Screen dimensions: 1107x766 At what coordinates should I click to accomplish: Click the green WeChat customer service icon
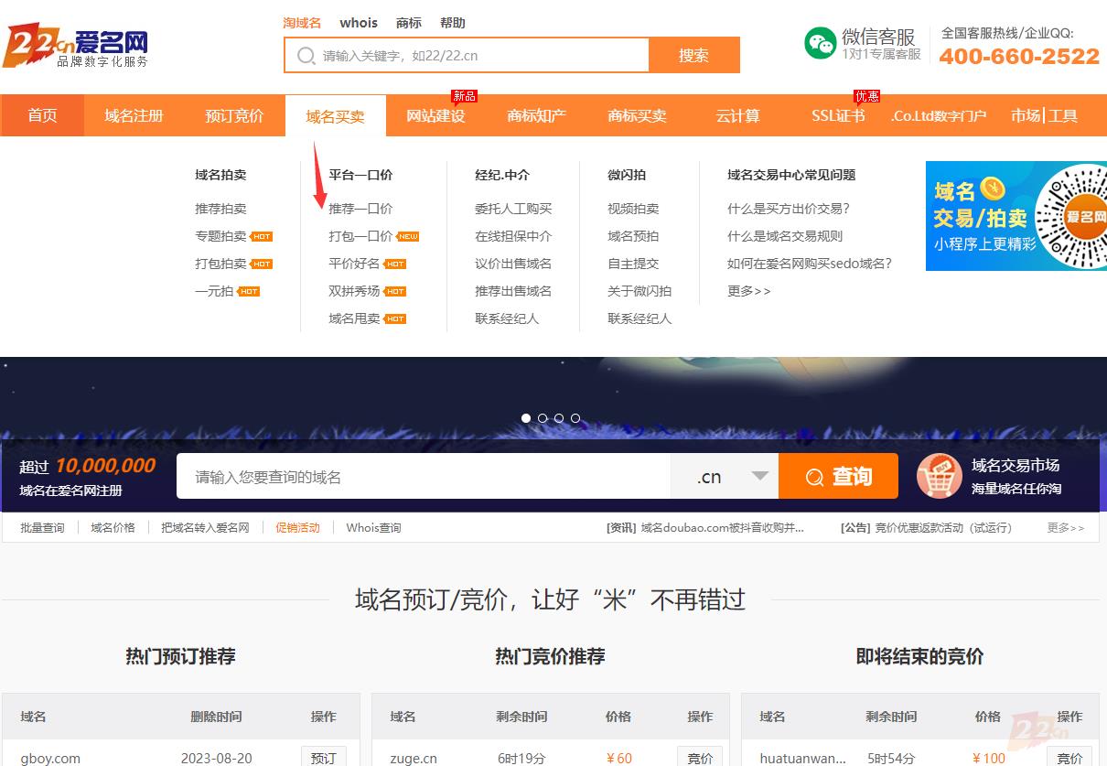[x=820, y=43]
